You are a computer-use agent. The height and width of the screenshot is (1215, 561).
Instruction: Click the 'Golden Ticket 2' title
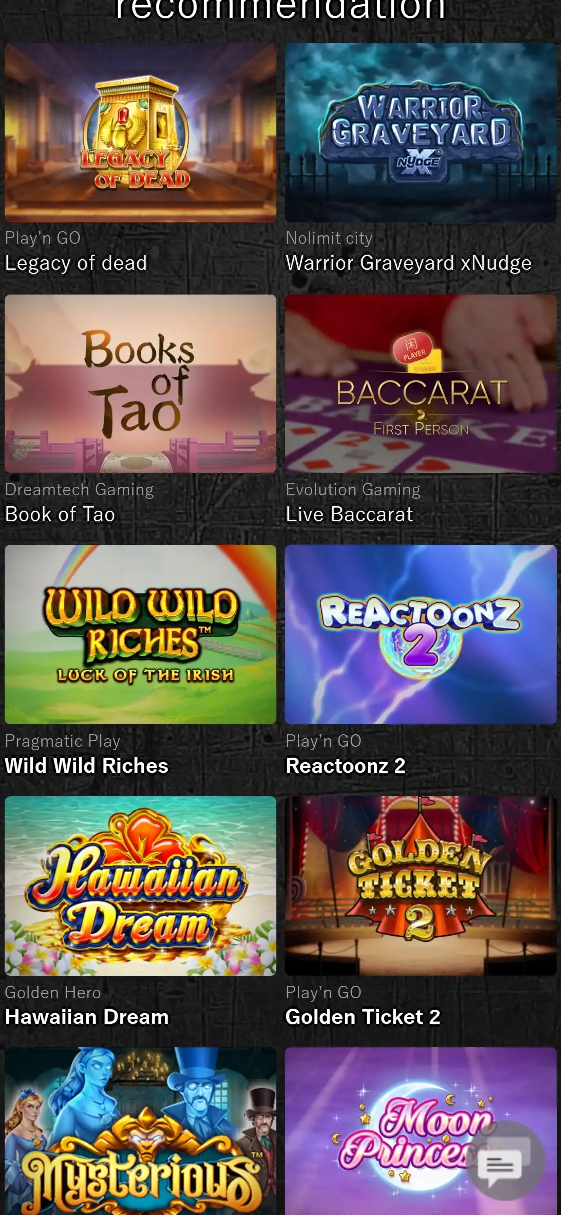[x=363, y=1017]
